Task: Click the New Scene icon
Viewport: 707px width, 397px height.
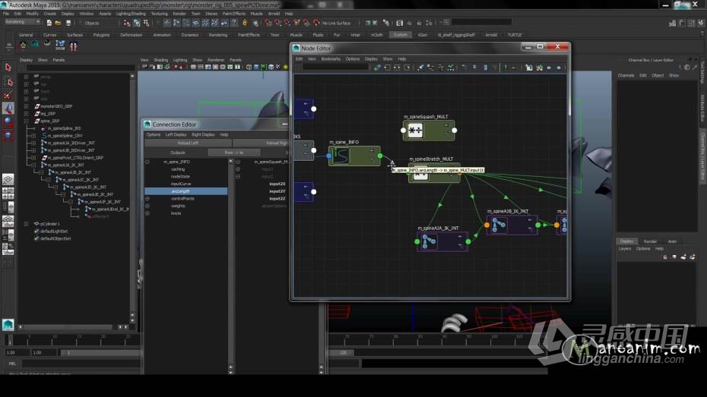Action: pyautogui.click(x=49, y=23)
